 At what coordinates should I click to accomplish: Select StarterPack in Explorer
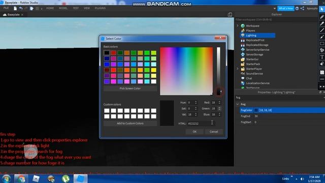[253, 64]
